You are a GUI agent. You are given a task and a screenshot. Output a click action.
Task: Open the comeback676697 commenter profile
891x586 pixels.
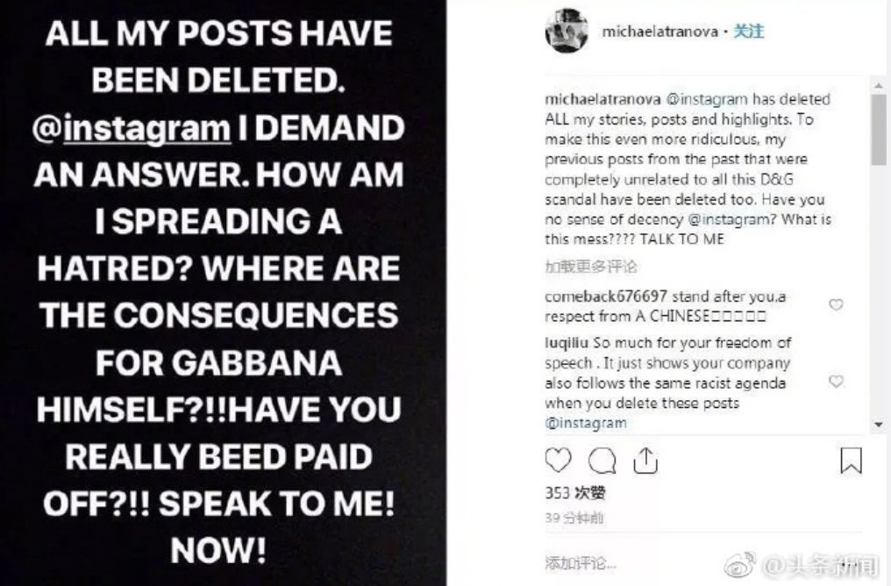(592, 297)
